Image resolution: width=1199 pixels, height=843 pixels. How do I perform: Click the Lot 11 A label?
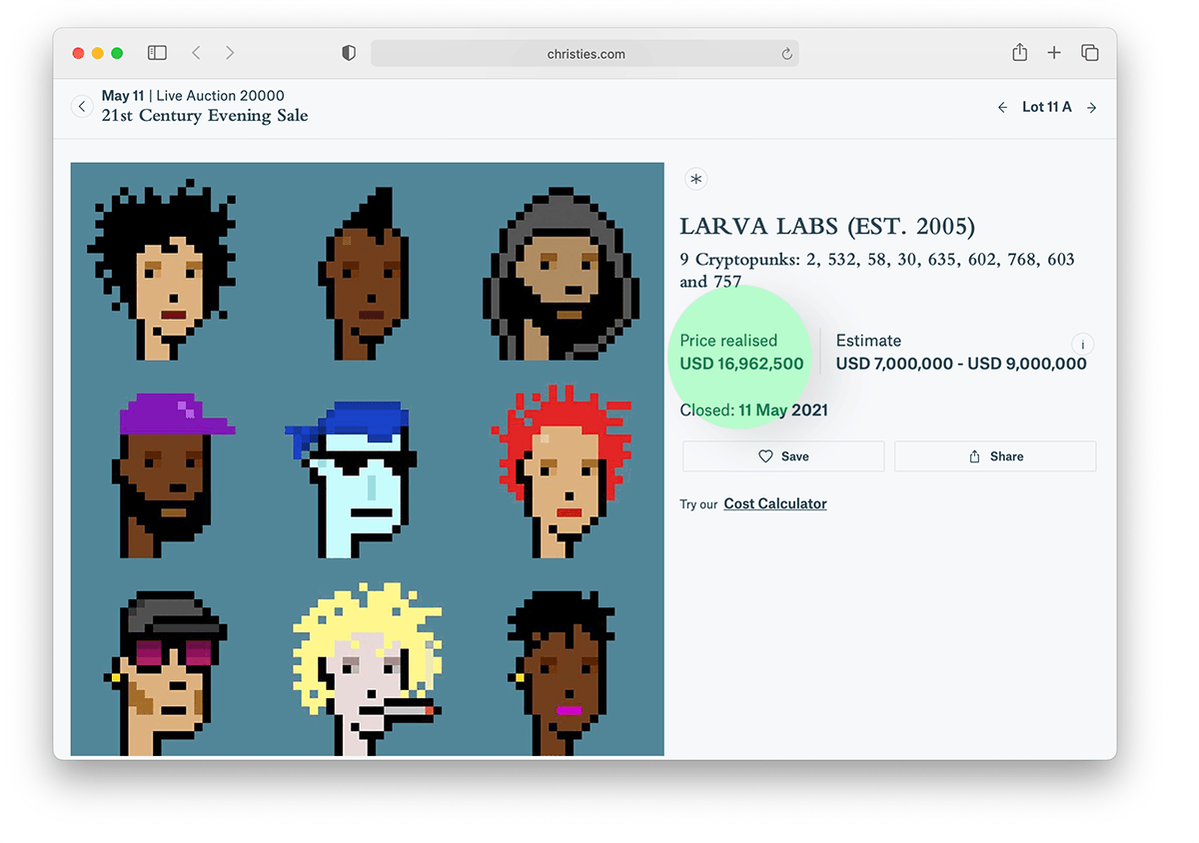tap(1046, 107)
